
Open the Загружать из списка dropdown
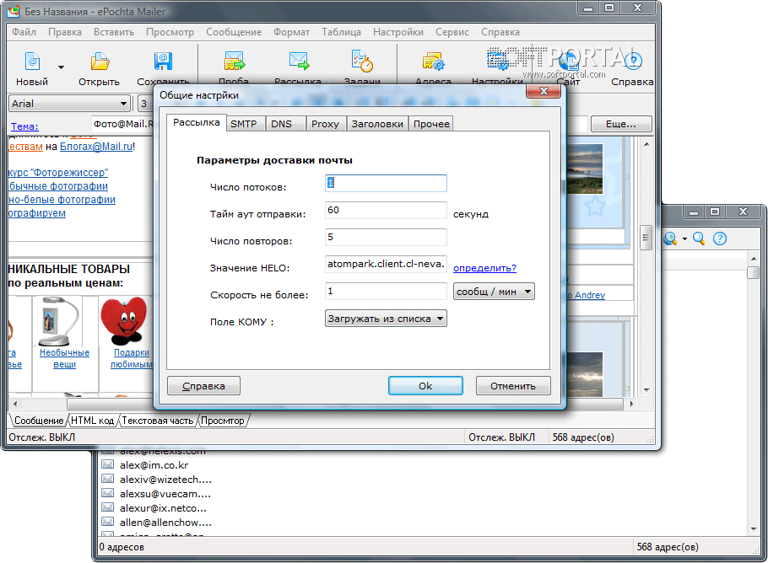386,319
